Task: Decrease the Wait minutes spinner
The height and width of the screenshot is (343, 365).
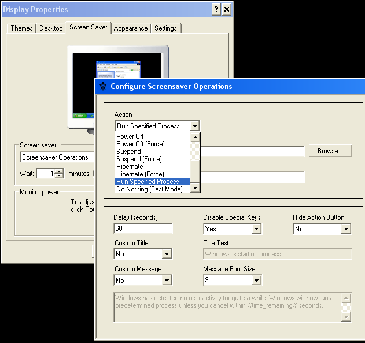Action: click(60, 176)
